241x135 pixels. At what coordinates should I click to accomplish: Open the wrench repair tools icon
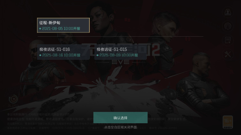228,54
